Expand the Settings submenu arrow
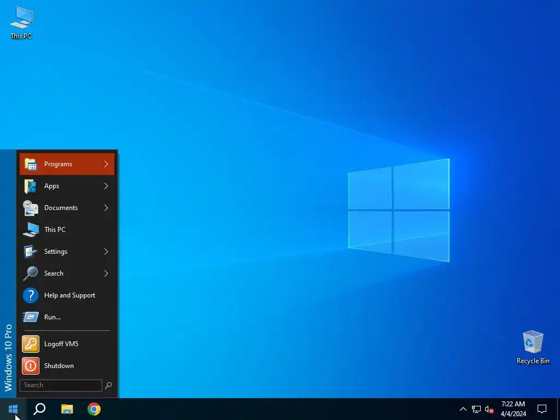This screenshot has width=560, height=420. click(x=106, y=252)
